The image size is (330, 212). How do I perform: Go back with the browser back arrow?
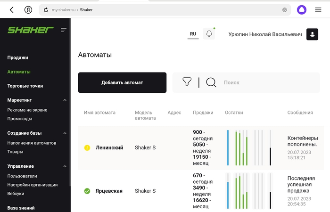[x=12, y=9]
